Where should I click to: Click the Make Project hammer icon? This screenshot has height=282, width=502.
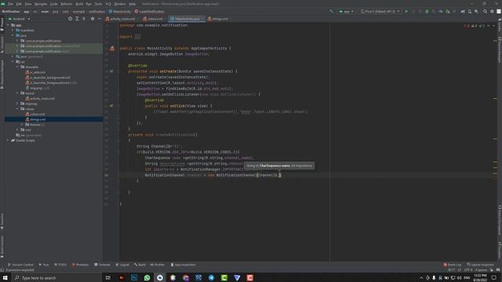coord(331,12)
